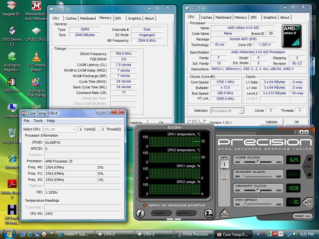Image resolution: width=319 pixels, height=239 pixels.
Task: Expand bottom arrow of Precision monitor
Action: (x=174, y=219)
